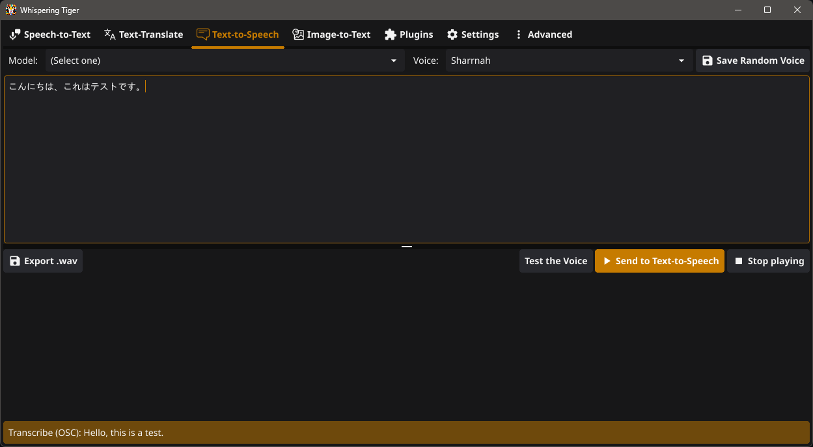Click the translate icon on Text-Translate
Screen dimensions: 813x447
(110, 34)
